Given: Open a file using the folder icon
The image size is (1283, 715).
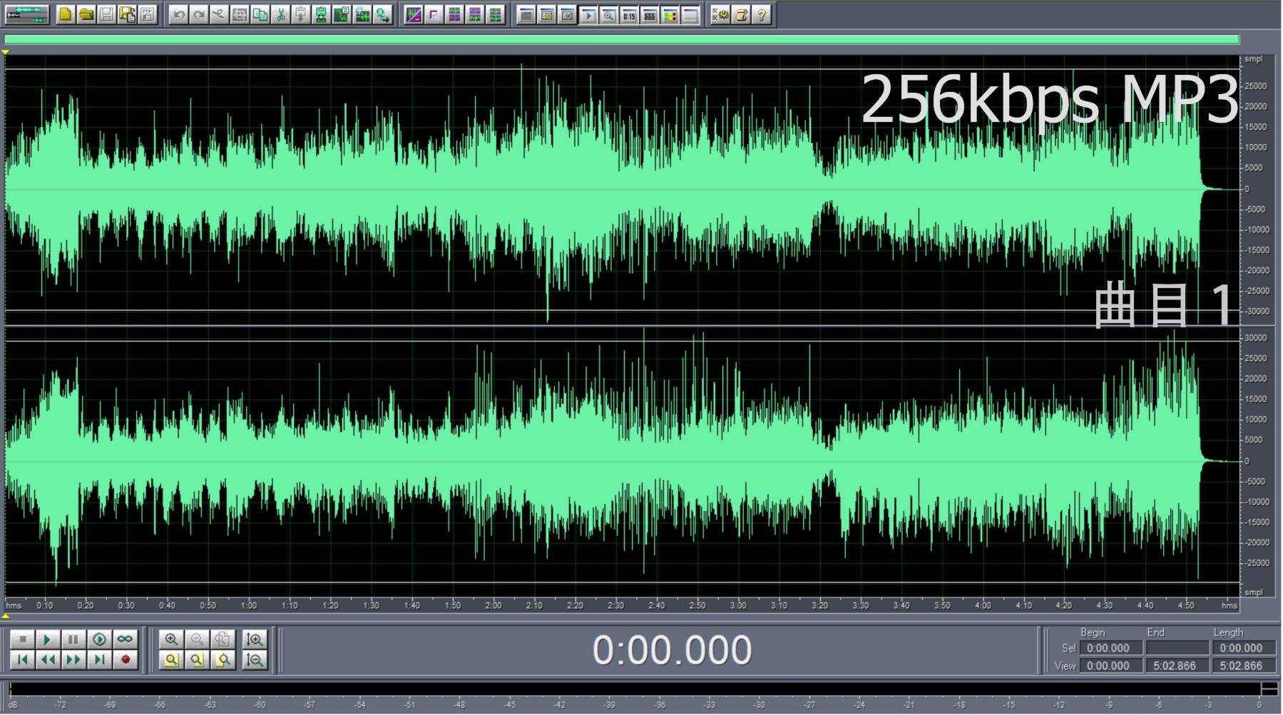Looking at the screenshot, I should coord(86,14).
